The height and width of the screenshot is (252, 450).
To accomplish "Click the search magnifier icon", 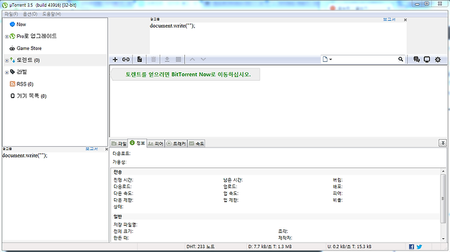I will (401, 59).
